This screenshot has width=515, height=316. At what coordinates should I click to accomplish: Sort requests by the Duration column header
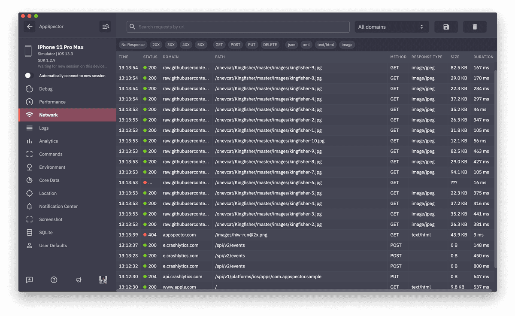(x=483, y=57)
